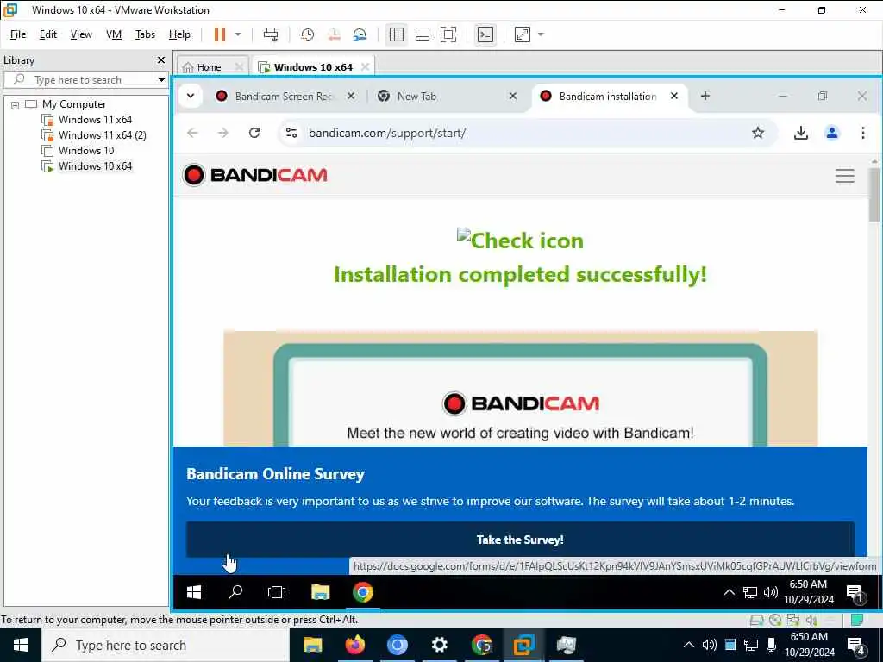Click the VMware status bar message log icon
Image resolution: width=883 pixels, height=662 pixels.
click(x=856, y=620)
